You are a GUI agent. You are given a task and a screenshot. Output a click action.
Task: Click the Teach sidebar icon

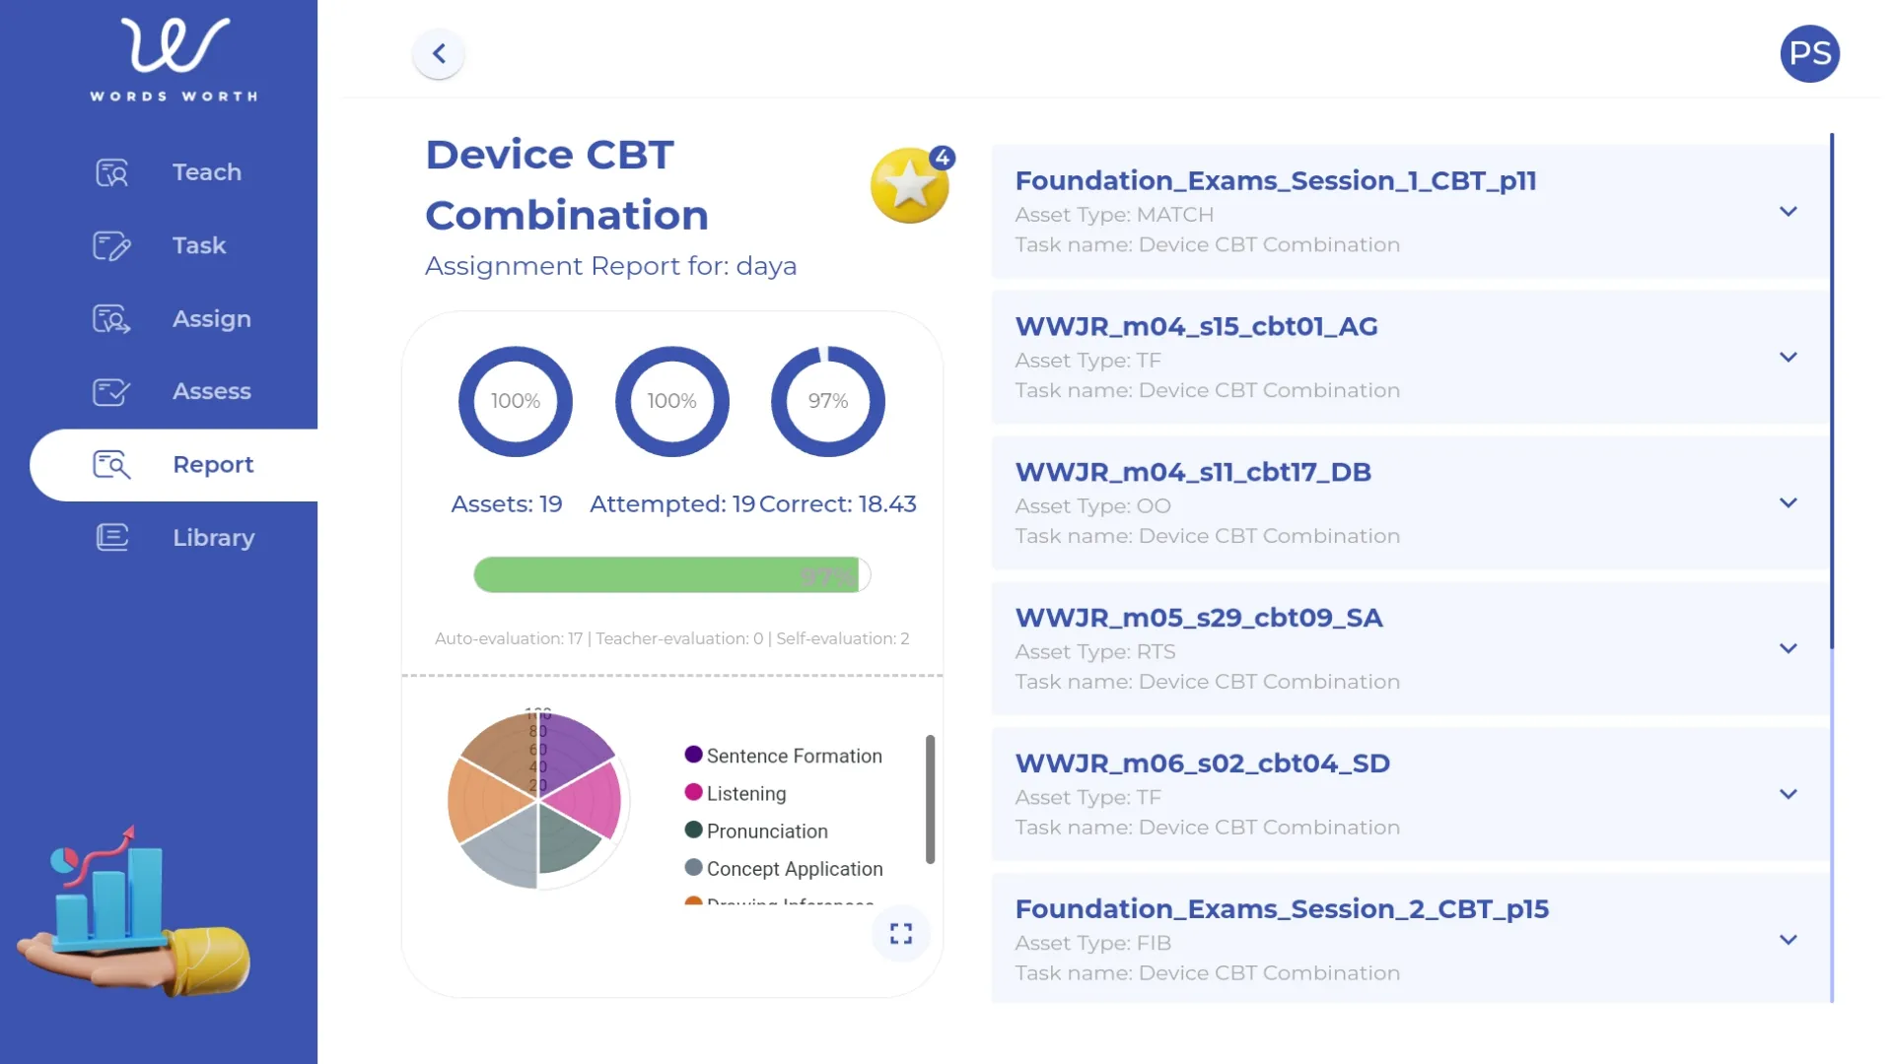tap(111, 172)
